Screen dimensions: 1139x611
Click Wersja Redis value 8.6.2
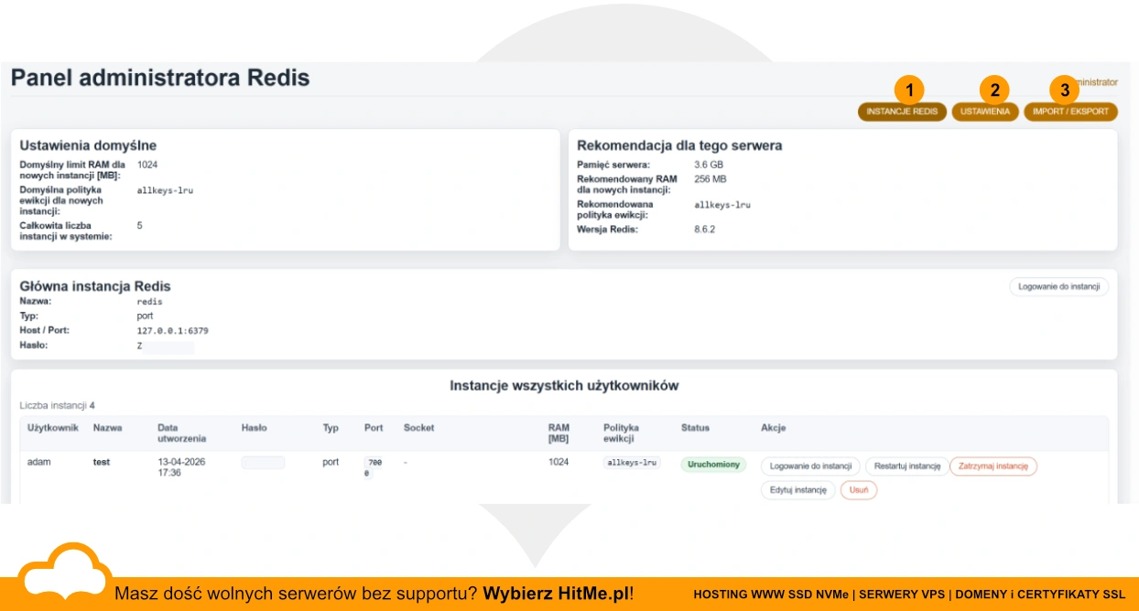tap(705, 229)
